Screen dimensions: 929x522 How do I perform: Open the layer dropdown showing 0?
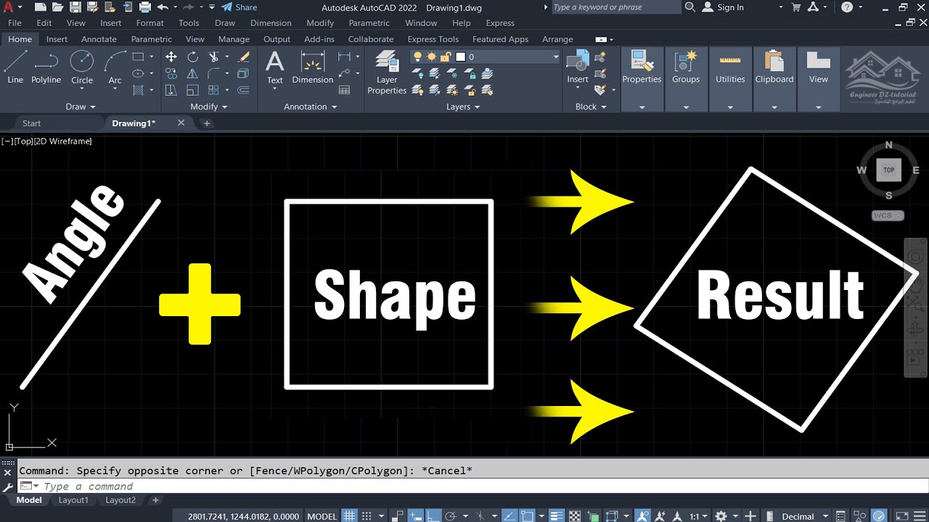point(556,57)
